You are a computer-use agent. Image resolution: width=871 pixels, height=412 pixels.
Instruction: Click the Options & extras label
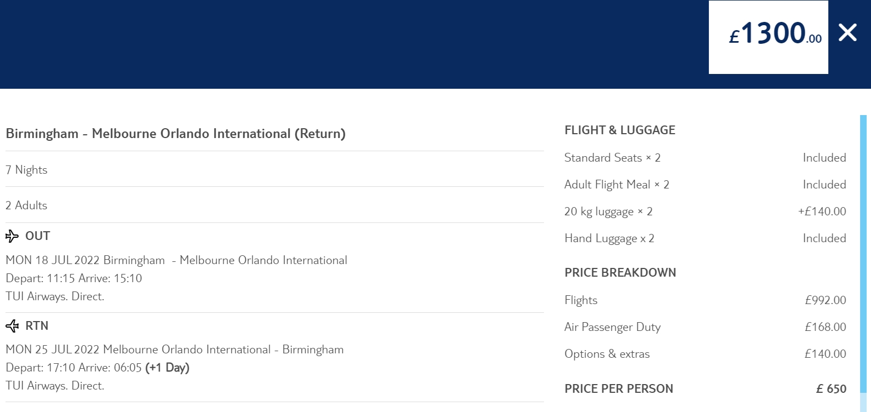pos(607,354)
